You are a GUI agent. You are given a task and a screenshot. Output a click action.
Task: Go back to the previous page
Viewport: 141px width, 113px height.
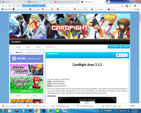coord(2,6)
